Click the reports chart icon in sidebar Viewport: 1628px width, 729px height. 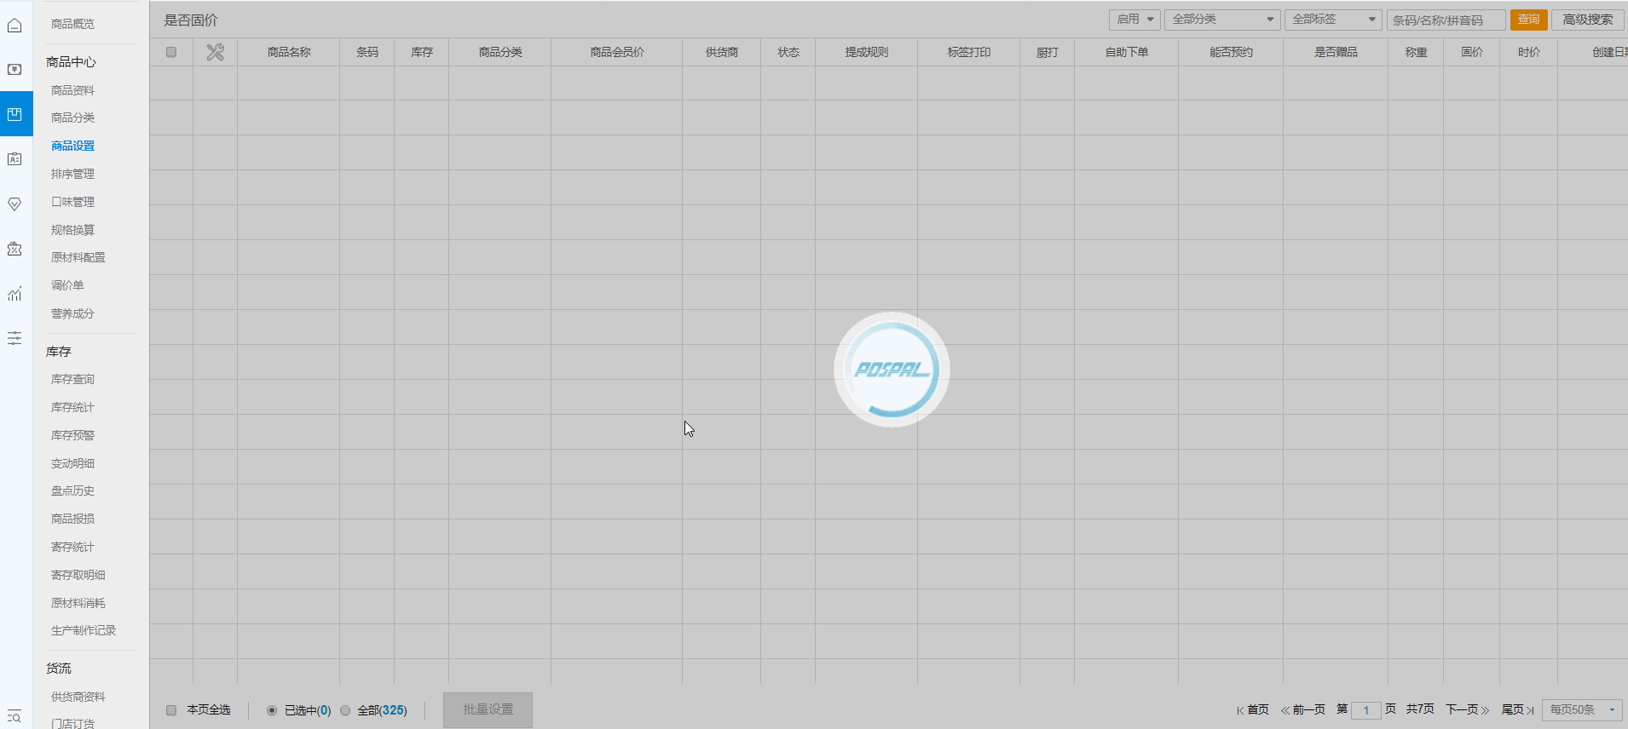pyautogui.click(x=14, y=294)
